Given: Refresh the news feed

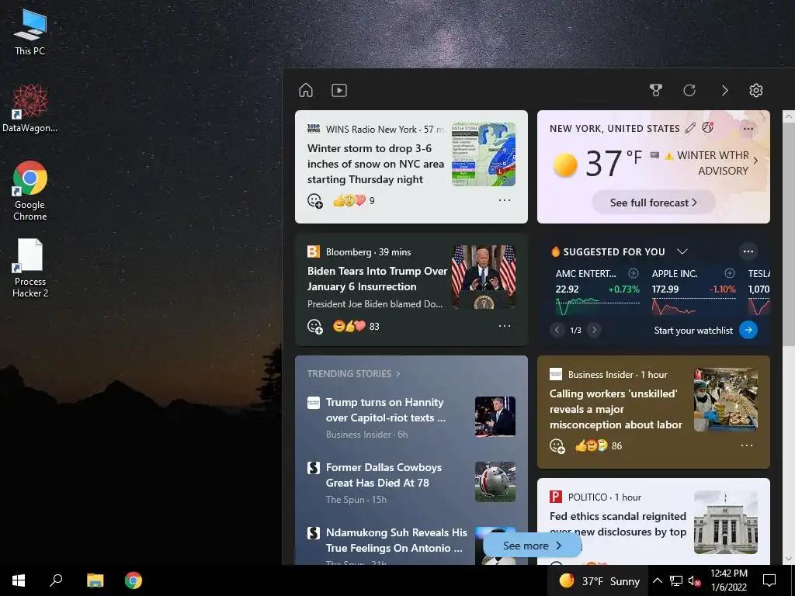Looking at the screenshot, I should [689, 90].
